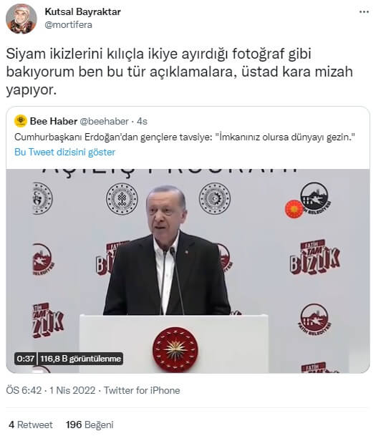This screenshot has width=381, height=441.
Task: Click the ÖS 6:42 · 1 Nis 2022 timestamp
Action: click(51, 390)
